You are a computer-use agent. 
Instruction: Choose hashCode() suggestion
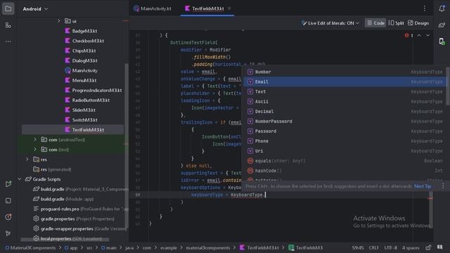[345, 171]
